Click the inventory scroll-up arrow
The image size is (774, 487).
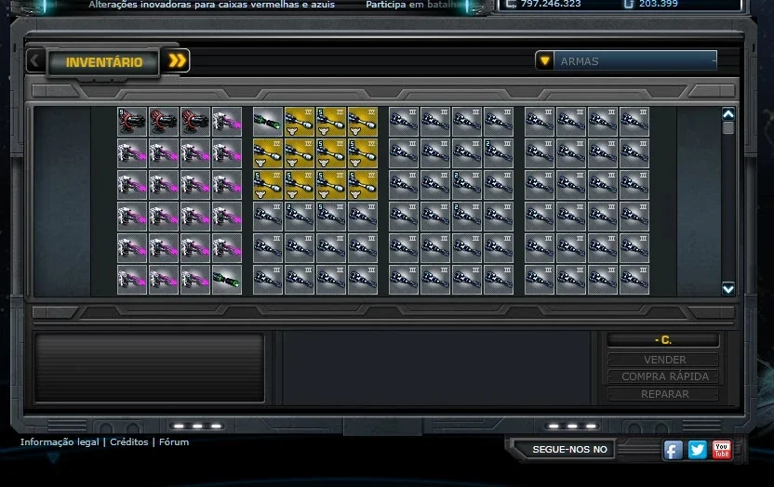(x=728, y=114)
